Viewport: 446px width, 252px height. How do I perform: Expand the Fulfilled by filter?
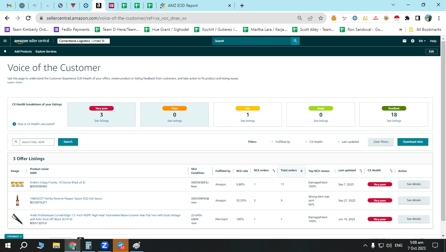281,142
